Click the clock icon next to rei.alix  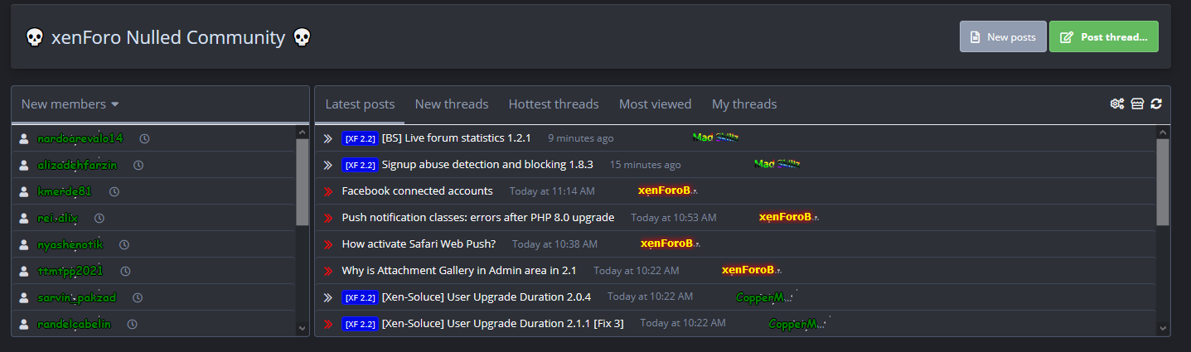coord(99,218)
